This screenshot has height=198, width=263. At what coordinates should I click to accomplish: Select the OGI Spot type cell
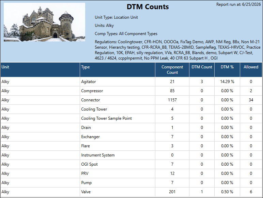118,164
